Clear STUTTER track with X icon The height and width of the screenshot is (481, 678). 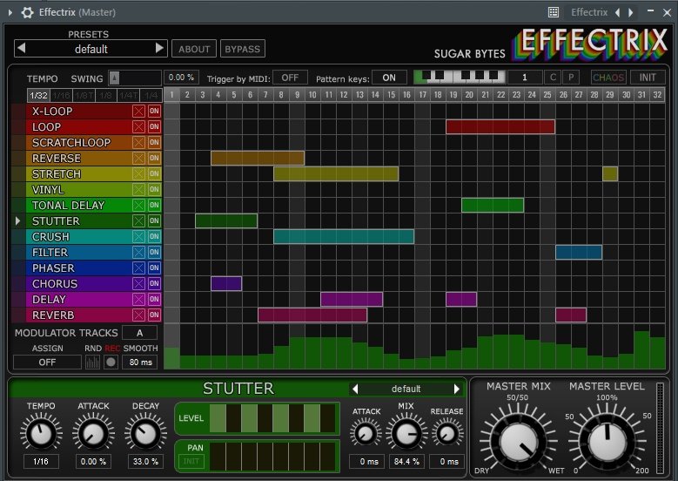click(x=138, y=220)
